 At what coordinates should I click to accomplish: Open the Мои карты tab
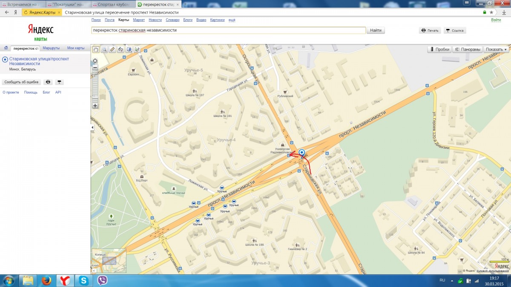76,48
